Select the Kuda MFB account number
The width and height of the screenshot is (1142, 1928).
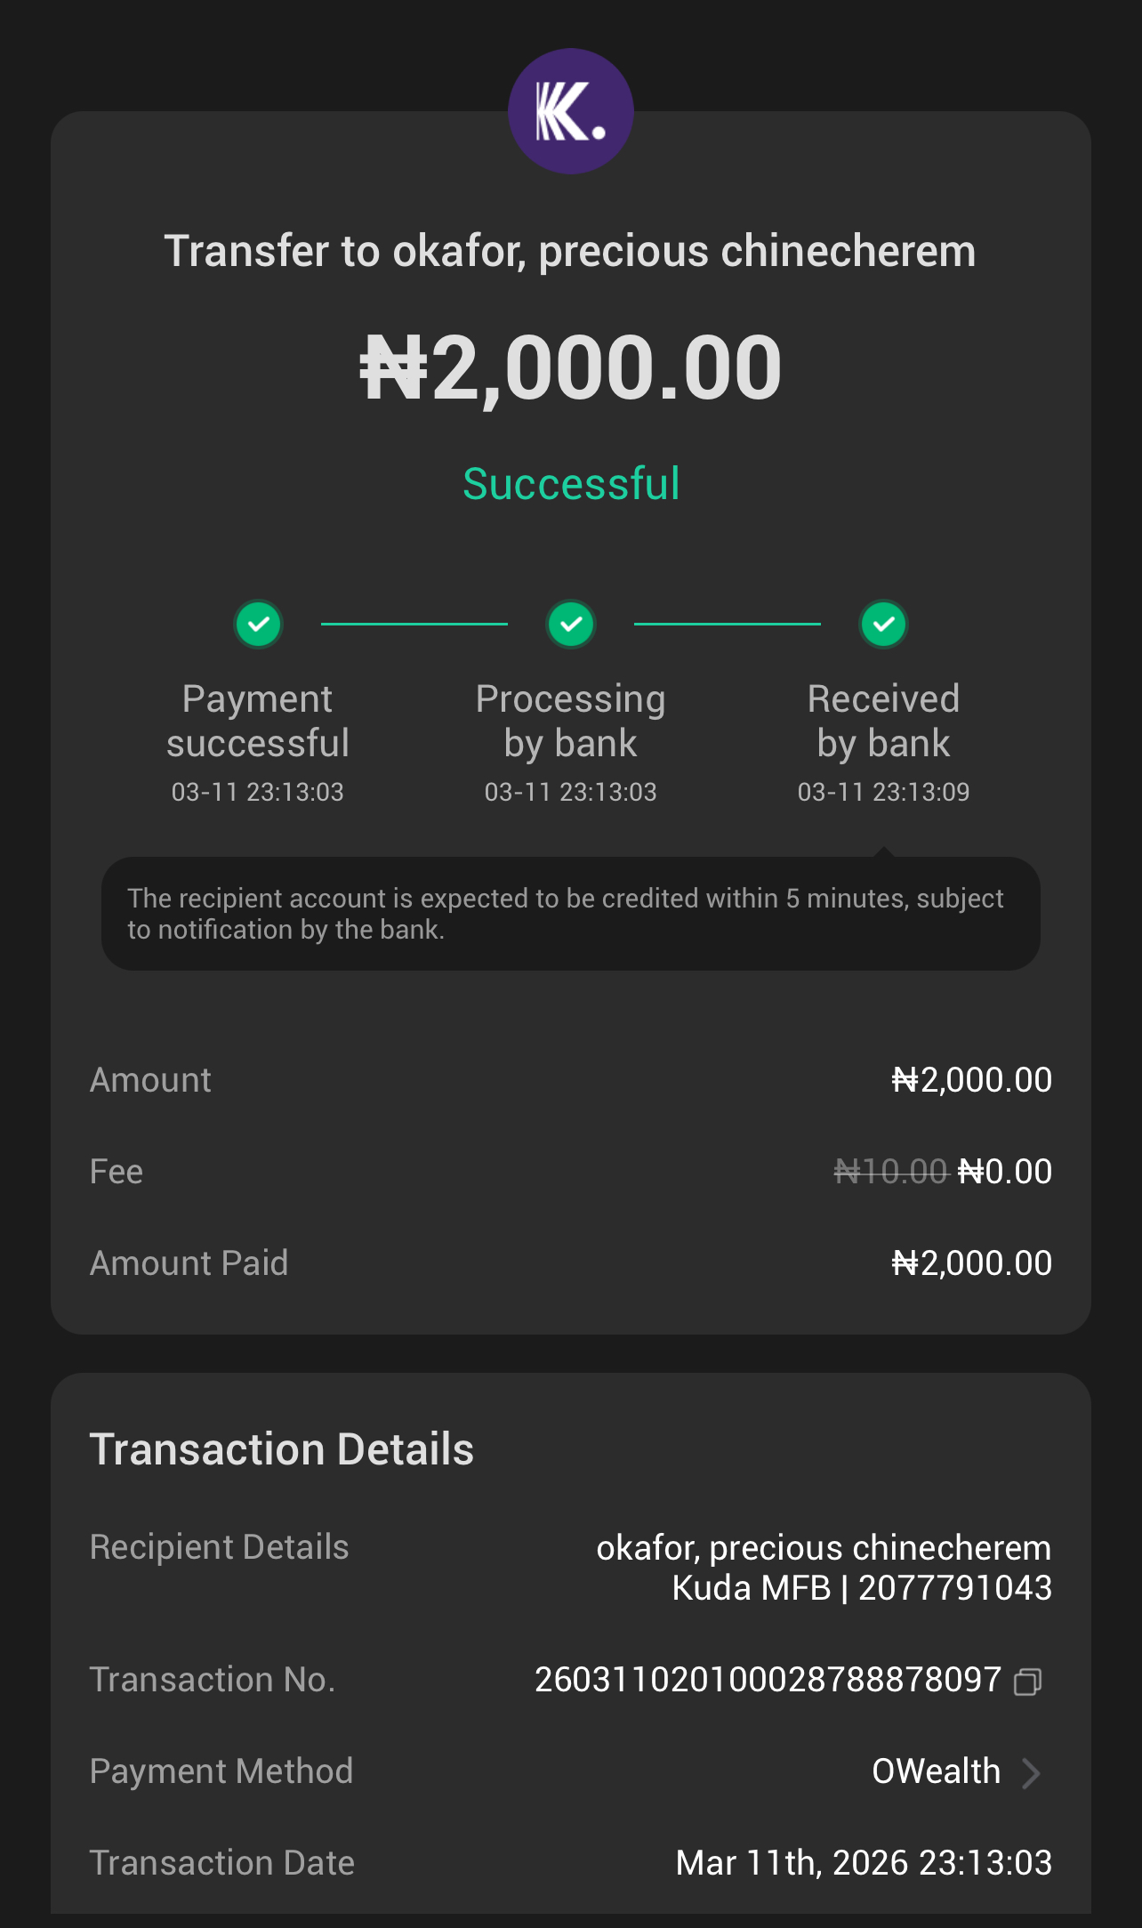(x=954, y=1588)
